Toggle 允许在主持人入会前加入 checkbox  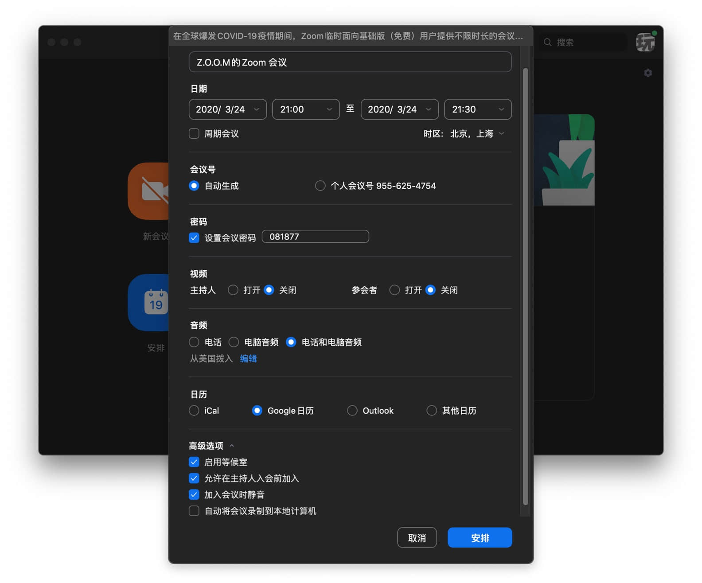coord(194,478)
